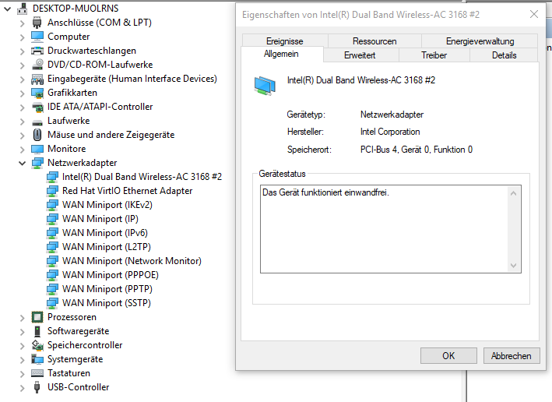Click the Monitore category icon

[x=37, y=149]
